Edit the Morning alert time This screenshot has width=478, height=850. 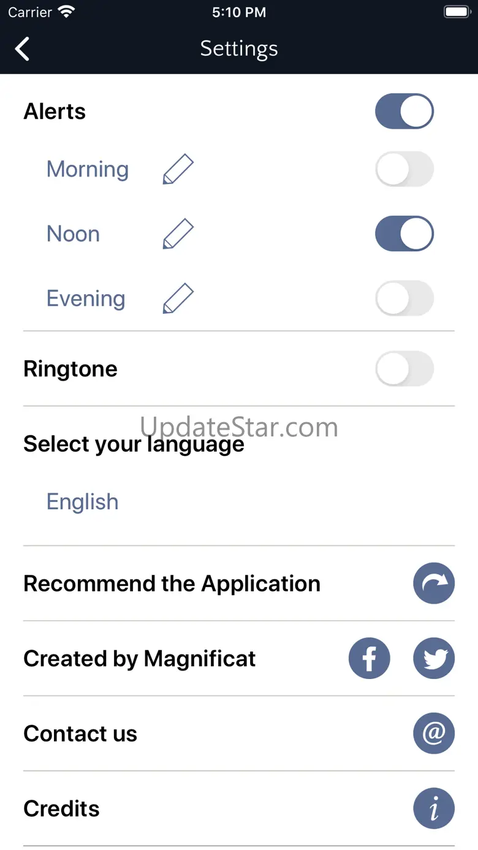pos(178,169)
